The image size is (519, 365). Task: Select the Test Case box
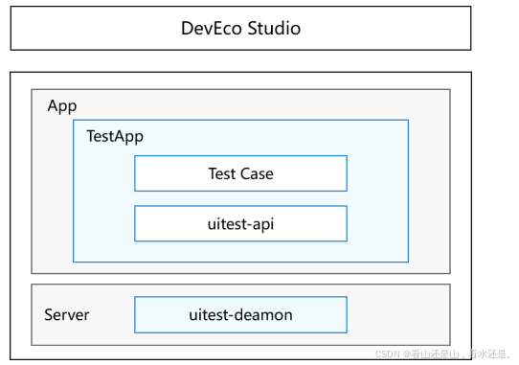click(x=240, y=173)
